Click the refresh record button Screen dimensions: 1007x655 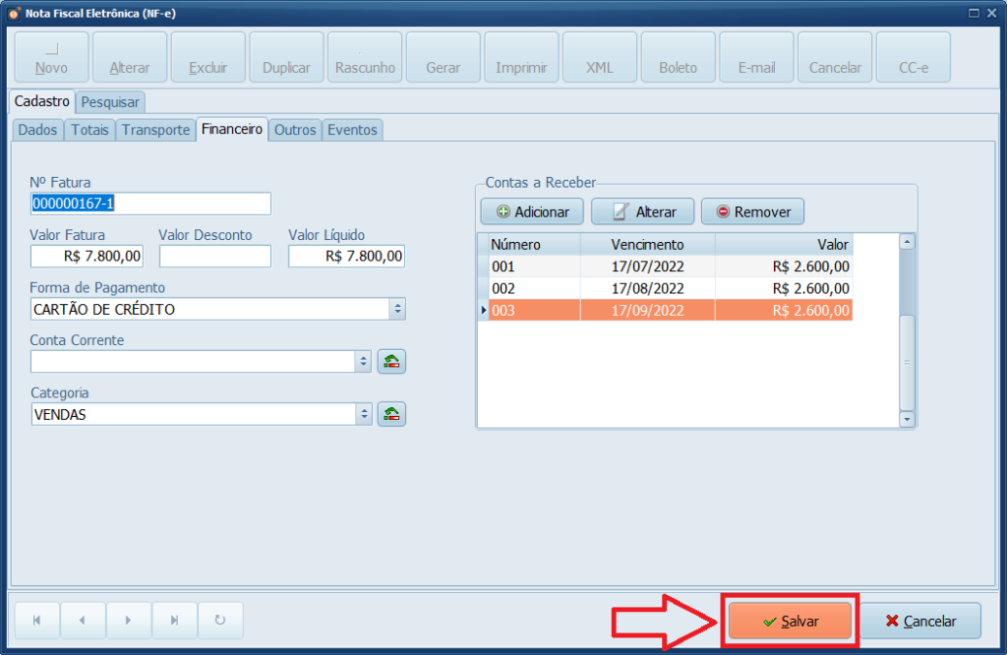tap(220, 621)
